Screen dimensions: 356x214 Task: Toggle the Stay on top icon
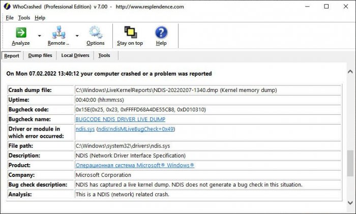130,33
